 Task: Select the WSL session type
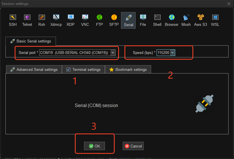[215, 20]
